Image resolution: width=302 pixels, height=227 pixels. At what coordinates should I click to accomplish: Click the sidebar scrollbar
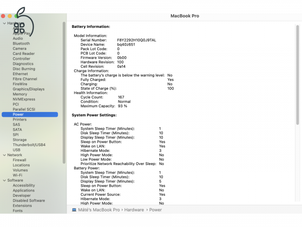coord(64,93)
